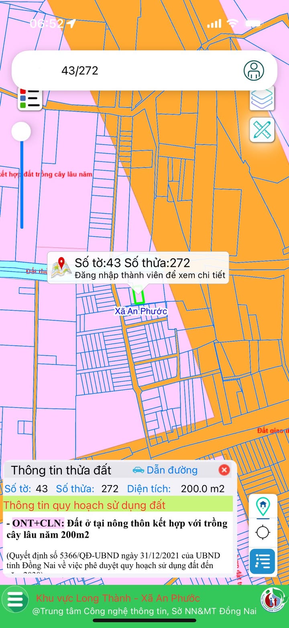Close the Thông tin thửa đất panel
The width and height of the screenshot is (289, 628).
tap(224, 470)
